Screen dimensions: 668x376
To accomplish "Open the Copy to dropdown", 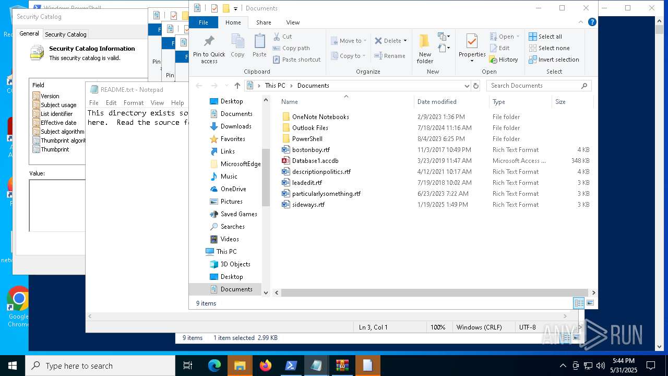I will click(x=349, y=56).
